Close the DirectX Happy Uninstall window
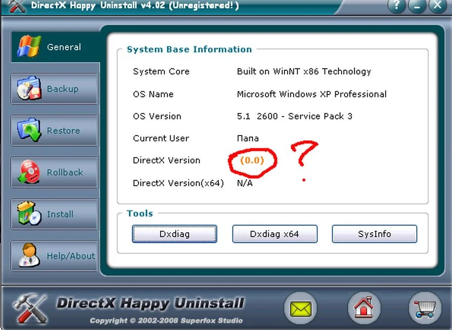The height and width of the screenshot is (330, 452). tap(437, 5)
